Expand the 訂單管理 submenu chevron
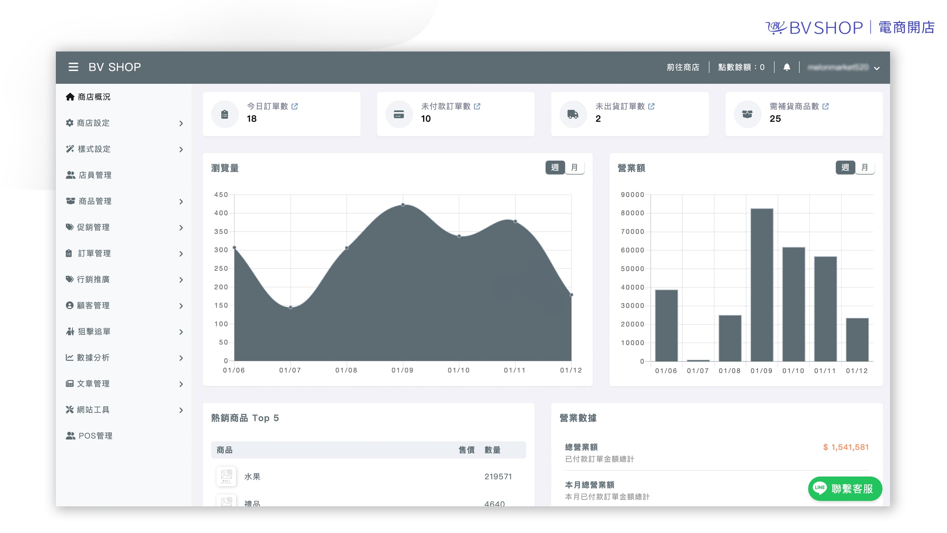Viewport: 947px width, 533px height. tap(181, 254)
